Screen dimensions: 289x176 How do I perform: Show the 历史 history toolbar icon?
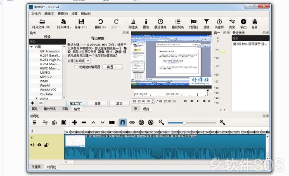pyautogui.click(x=232, y=24)
